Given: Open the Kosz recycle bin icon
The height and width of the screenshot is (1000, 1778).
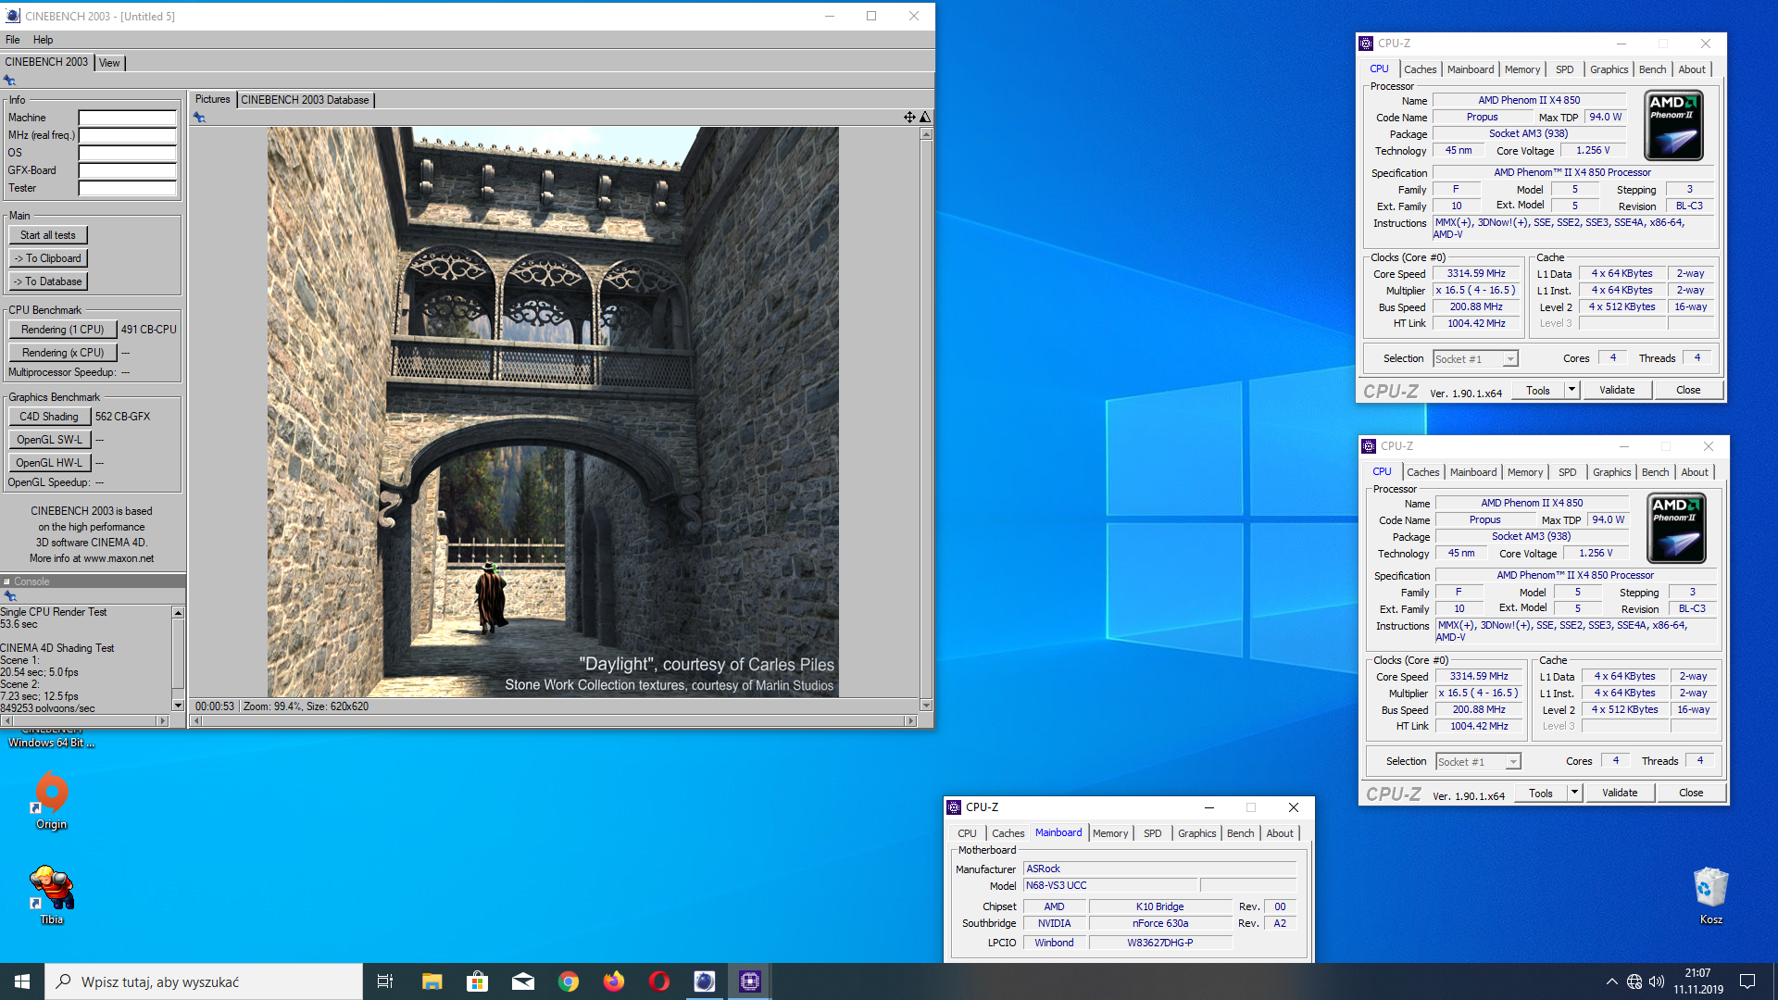Looking at the screenshot, I should click(x=1710, y=895).
